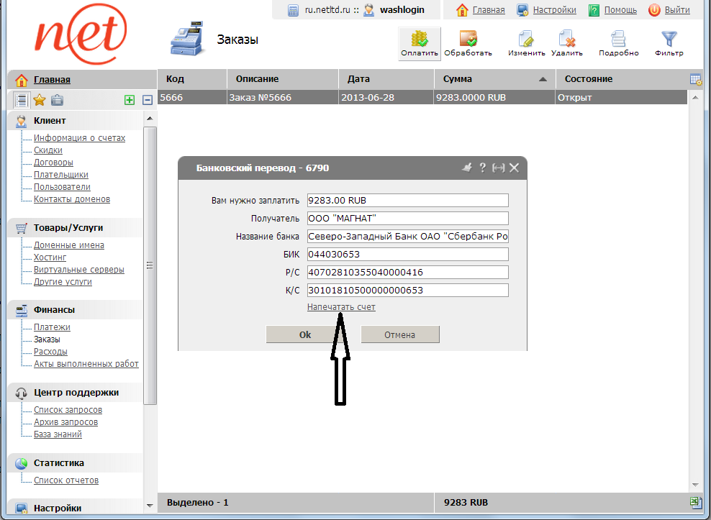The height and width of the screenshot is (520, 711).
Task: Collapse all menu sections with minus icon
Action: (148, 101)
